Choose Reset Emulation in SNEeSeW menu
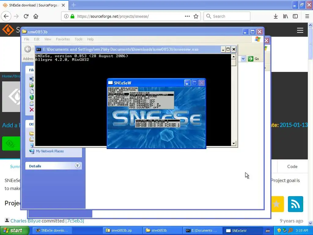This screenshot has height=235, width=313. point(122,90)
